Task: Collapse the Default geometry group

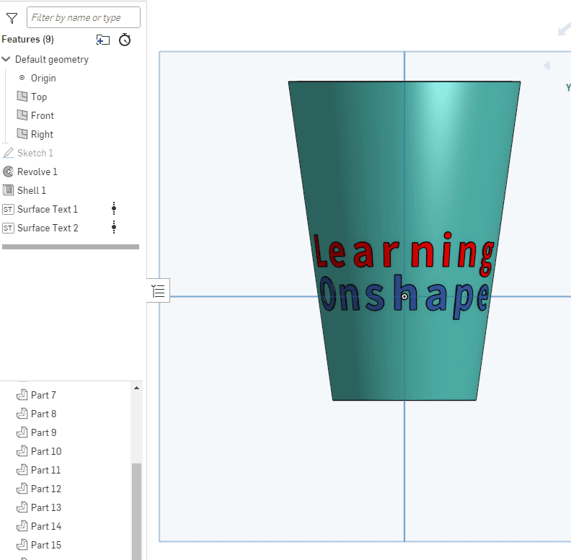Action: [x=6, y=60]
